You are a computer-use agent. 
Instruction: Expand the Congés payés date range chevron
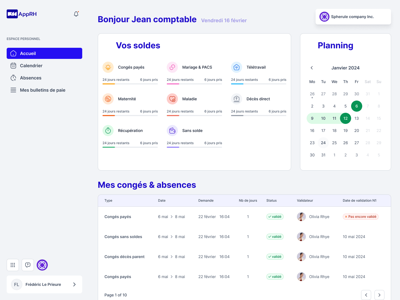pyautogui.click(x=172, y=217)
